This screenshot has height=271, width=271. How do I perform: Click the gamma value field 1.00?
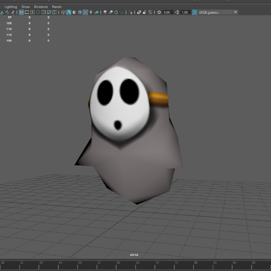coord(186,12)
